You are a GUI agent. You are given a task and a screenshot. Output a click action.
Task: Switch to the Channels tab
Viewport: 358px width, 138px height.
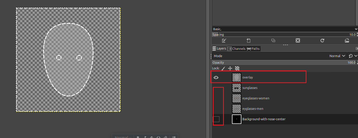pyautogui.click(x=236, y=49)
